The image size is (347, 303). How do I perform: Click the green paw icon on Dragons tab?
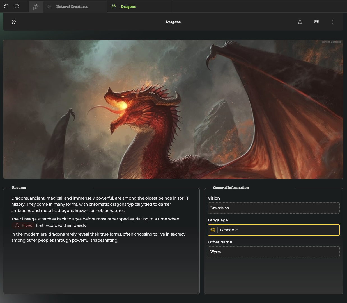pos(114,6)
